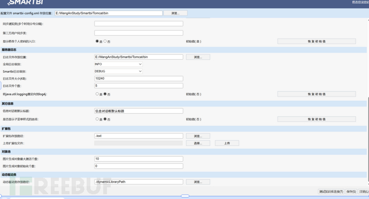Click the 上传 upload button
The height and width of the screenshot is (199, 369).
227,143
